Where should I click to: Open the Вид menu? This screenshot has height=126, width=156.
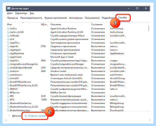[32, 13]
